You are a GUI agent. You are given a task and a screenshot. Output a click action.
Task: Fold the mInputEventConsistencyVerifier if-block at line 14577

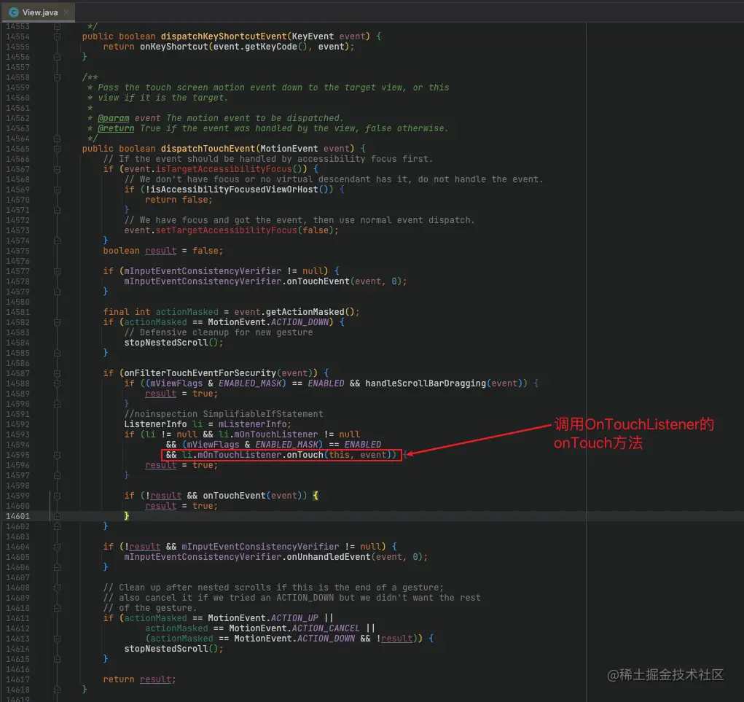(57, 271)
